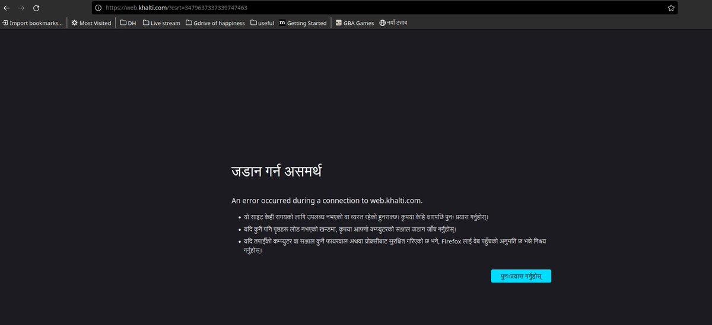Click the GBA Games favicon
This screenshot has height=325, width=712.
click(339, 23)
